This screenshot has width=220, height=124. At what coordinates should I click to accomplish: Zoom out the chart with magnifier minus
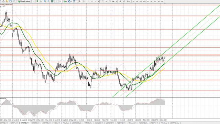(48, 1)
